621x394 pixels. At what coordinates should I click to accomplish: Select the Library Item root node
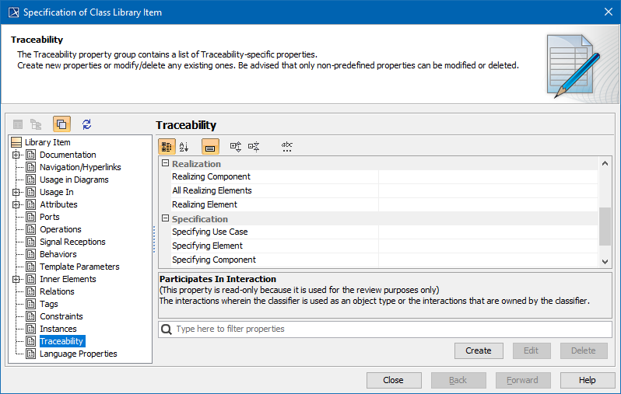(x=47, y=142)
